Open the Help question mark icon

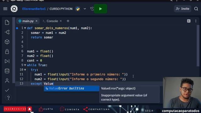pos(8,98)
